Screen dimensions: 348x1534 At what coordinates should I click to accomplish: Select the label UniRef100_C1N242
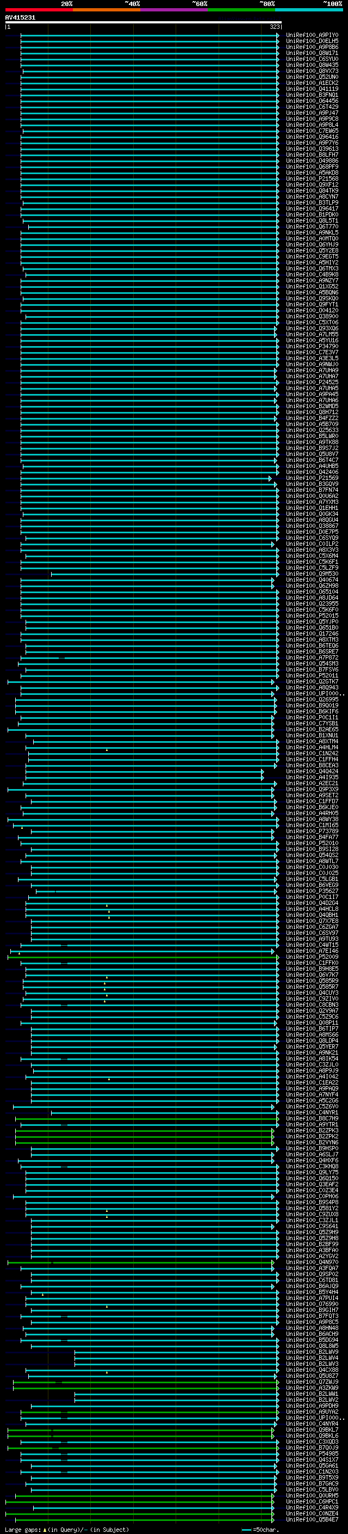point(312,753)
